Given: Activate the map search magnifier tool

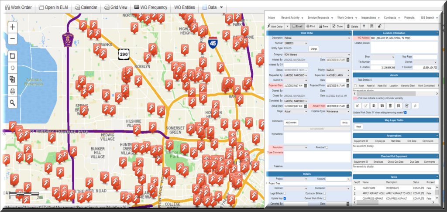Looking at the screenshot, I should point(13,103).
